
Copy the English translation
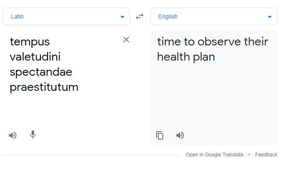click(160, 135)
